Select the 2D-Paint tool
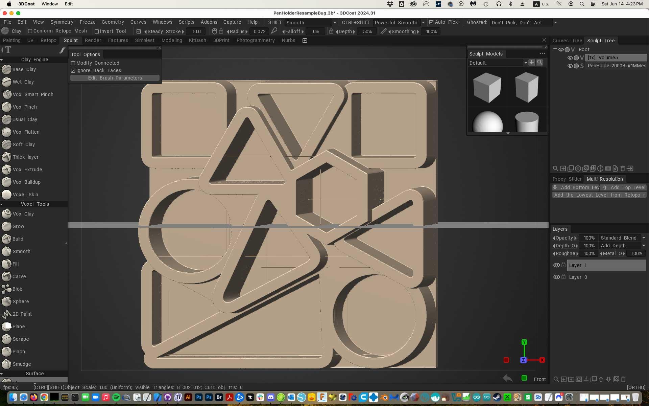The height and width of the screenshot is (406, 649). 22,314
